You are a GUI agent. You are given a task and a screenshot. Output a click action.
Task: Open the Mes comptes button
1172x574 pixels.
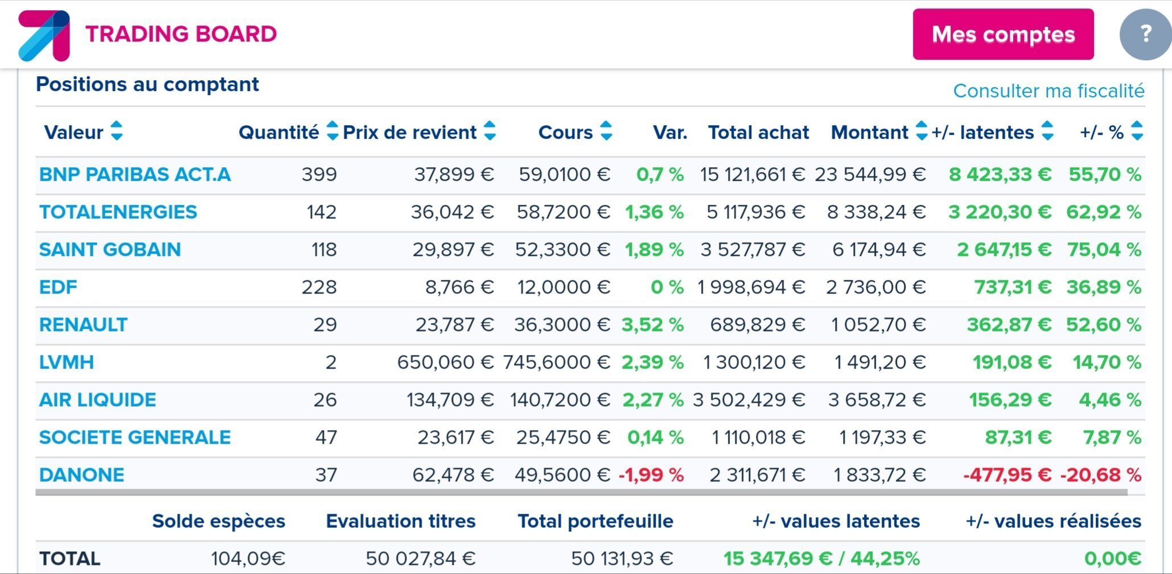(x=1003, y=34)
